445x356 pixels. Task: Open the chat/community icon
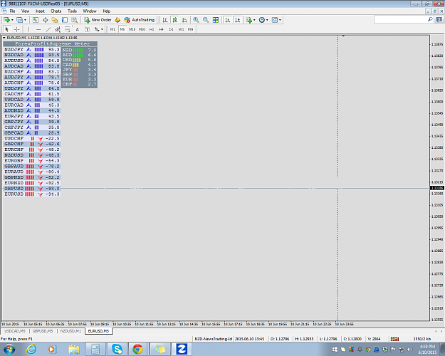click(439, 20)
